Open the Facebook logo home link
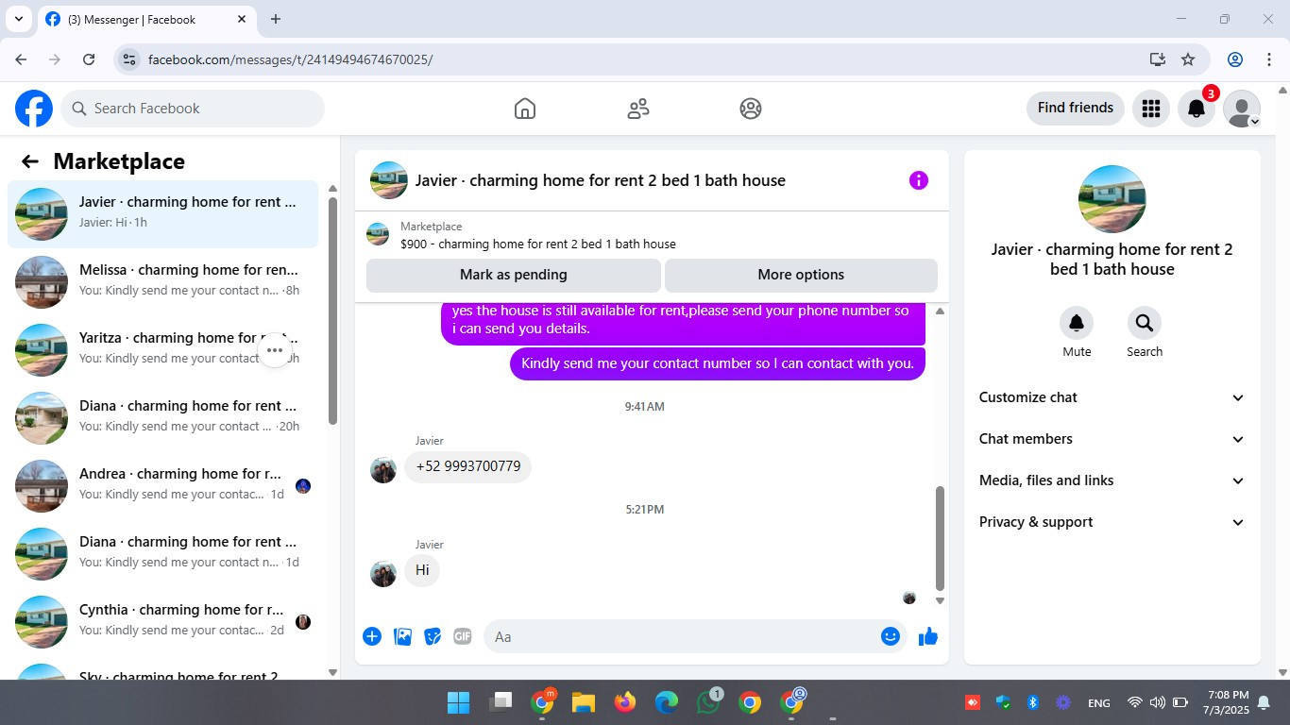The width and height of the screenshot is (1290, 725). [34, 109]
